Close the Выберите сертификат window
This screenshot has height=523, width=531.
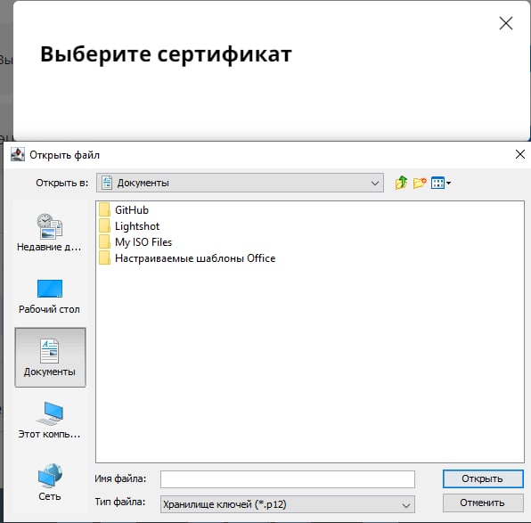(x=506, y=23)
